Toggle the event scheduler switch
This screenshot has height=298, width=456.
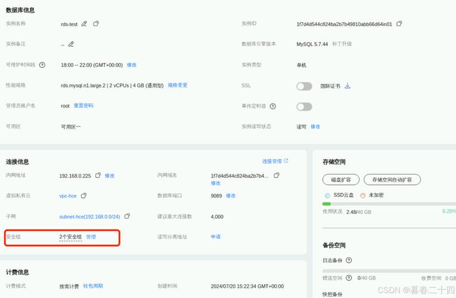304,107
